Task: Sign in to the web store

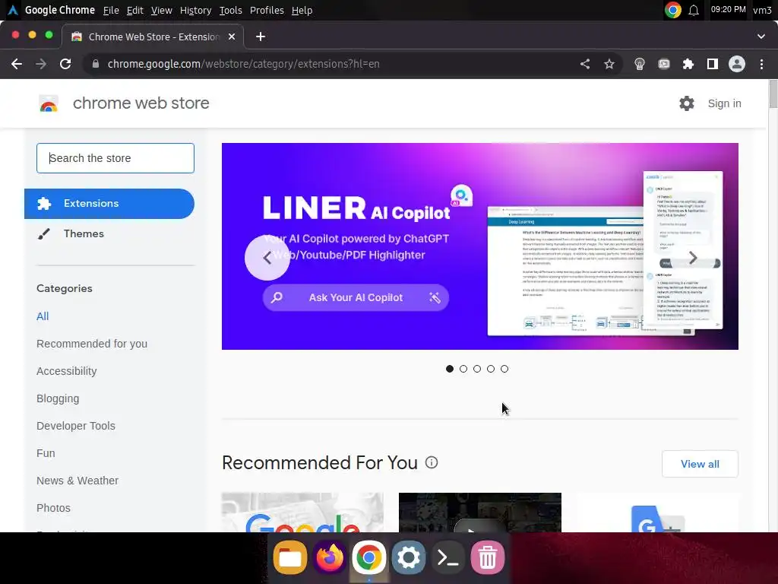Action: [x=724, y=103]
